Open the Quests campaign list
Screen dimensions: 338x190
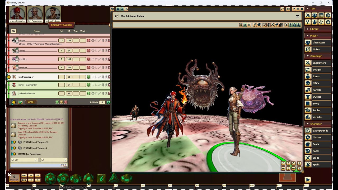click(x=318, y=97)
